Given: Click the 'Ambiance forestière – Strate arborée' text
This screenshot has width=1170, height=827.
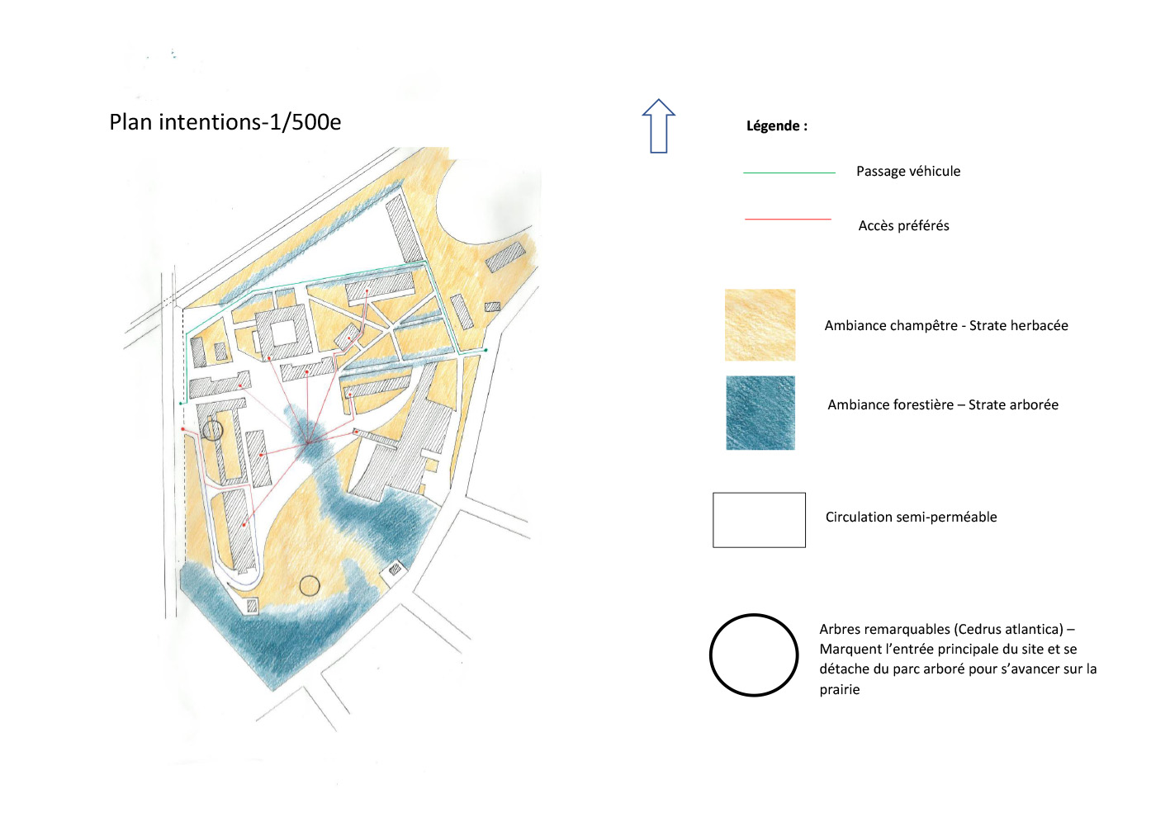Looking at the screenshot, I should tap(943, 405).
